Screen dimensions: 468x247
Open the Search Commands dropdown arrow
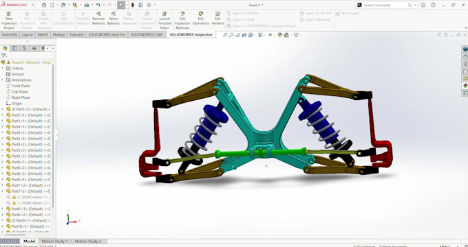[x=415, y=5]
